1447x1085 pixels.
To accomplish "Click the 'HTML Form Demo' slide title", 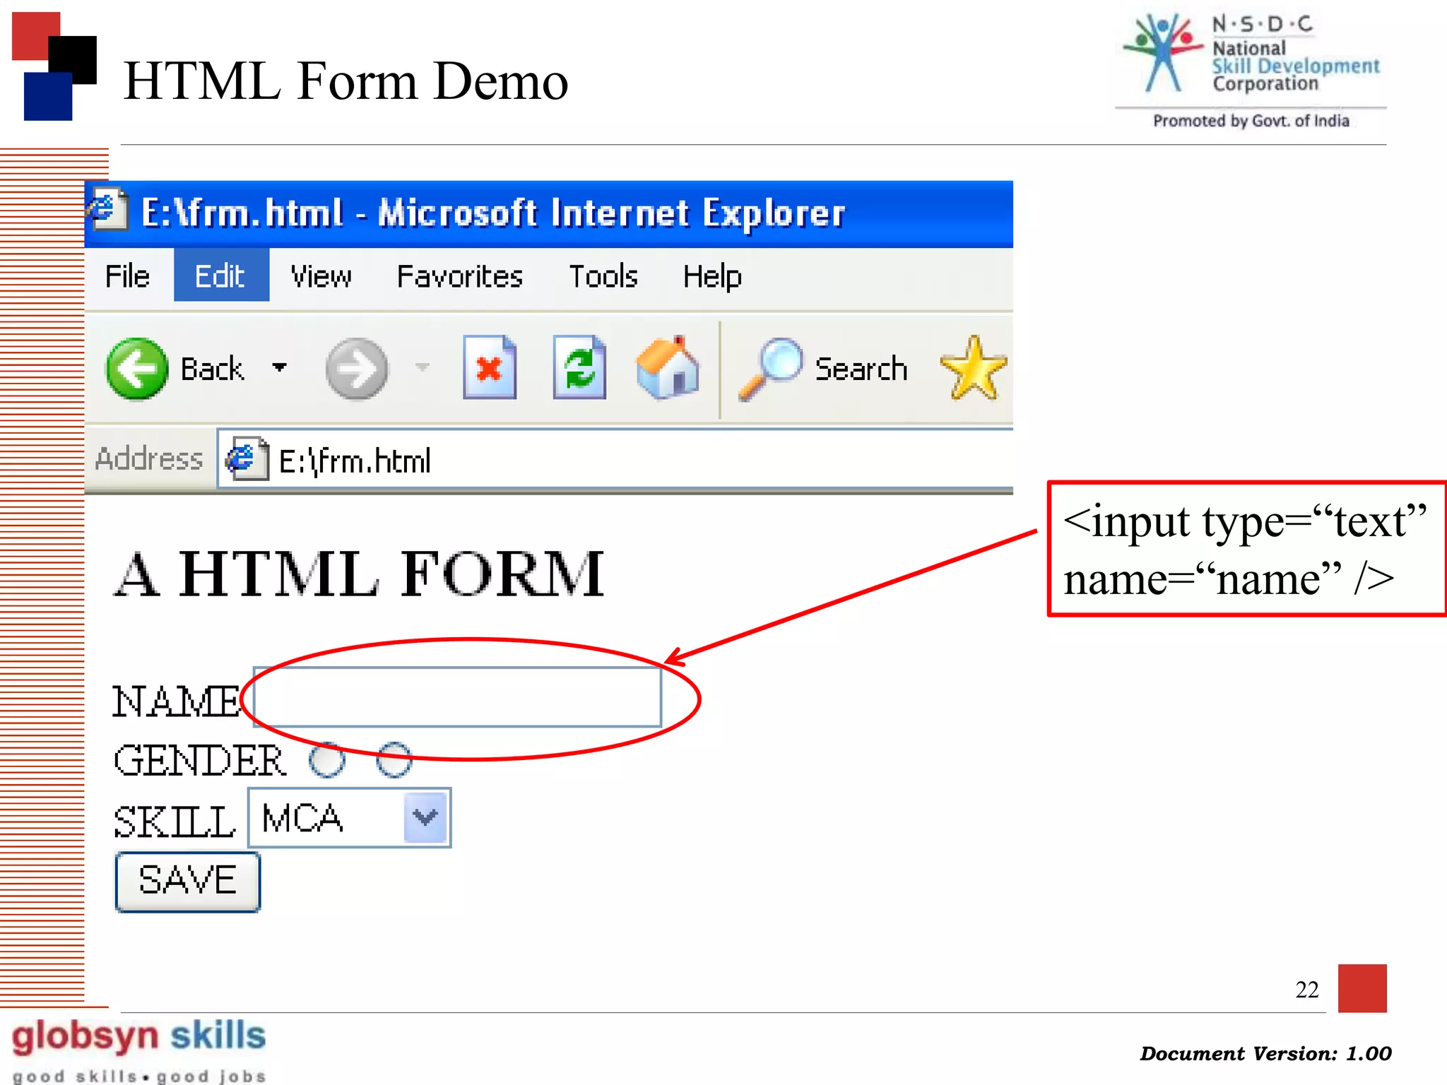I will point(345,81).
